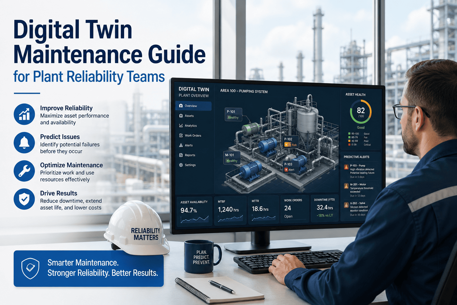This screenshot has height=305, width=457.
Task: Click warning icon beside M-201 Motor alert
Action: pyautogui.click(x=346, y=186)
